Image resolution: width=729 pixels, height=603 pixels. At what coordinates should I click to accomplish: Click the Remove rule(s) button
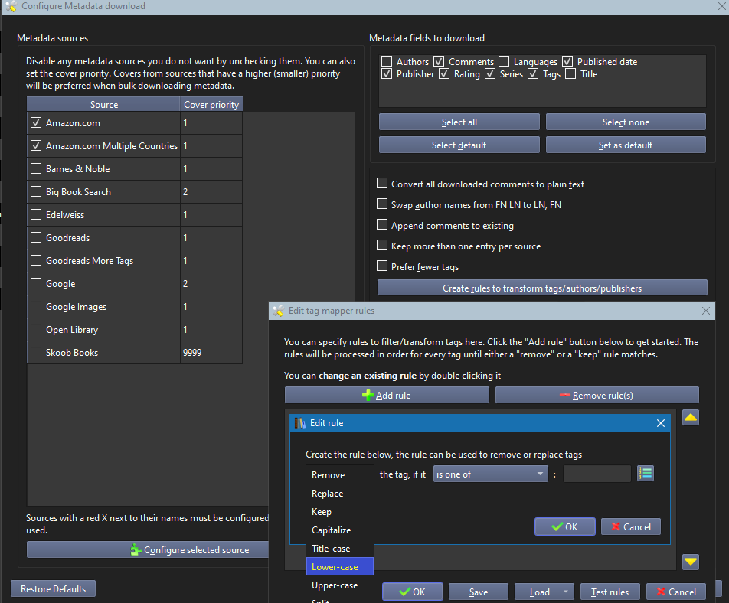pos(597,396)
